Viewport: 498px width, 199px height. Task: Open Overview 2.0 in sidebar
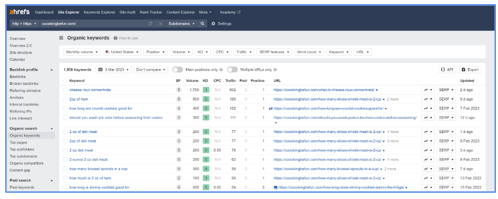click(20, 46)
